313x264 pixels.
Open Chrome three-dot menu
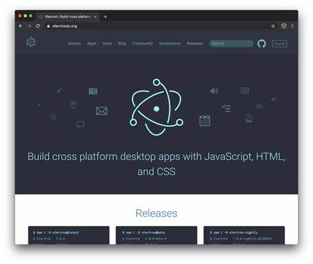point(292,26)
